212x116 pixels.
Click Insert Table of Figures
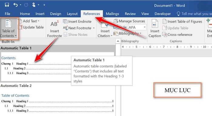(x=182, y=21)
